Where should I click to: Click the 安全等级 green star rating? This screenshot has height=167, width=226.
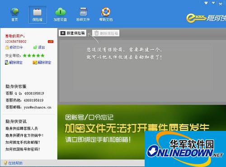tap(34, 56)
